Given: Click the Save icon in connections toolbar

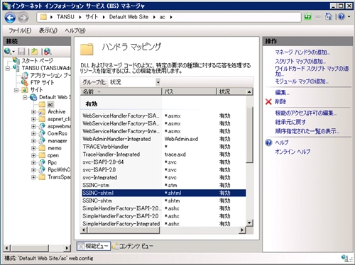Looking at the screenshot, I should pos(21,51).
